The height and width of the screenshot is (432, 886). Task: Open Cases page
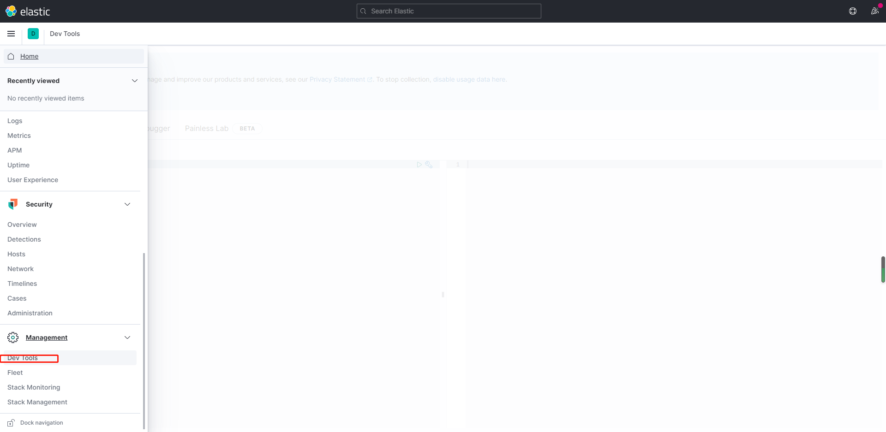pyautogui.click(x=17, y=298)
